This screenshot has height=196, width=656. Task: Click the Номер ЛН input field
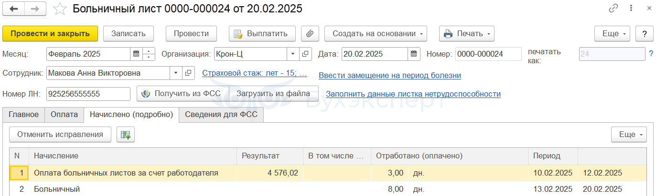(88, 94)
